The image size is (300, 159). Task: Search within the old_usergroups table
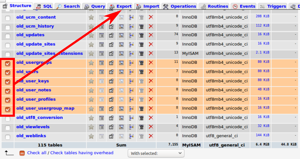(x=121, y=63)
